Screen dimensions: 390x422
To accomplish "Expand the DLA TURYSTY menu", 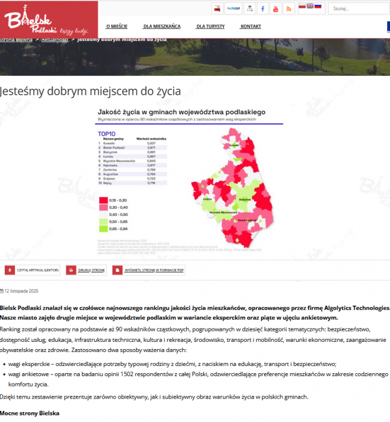I will (x=210, y=27).
